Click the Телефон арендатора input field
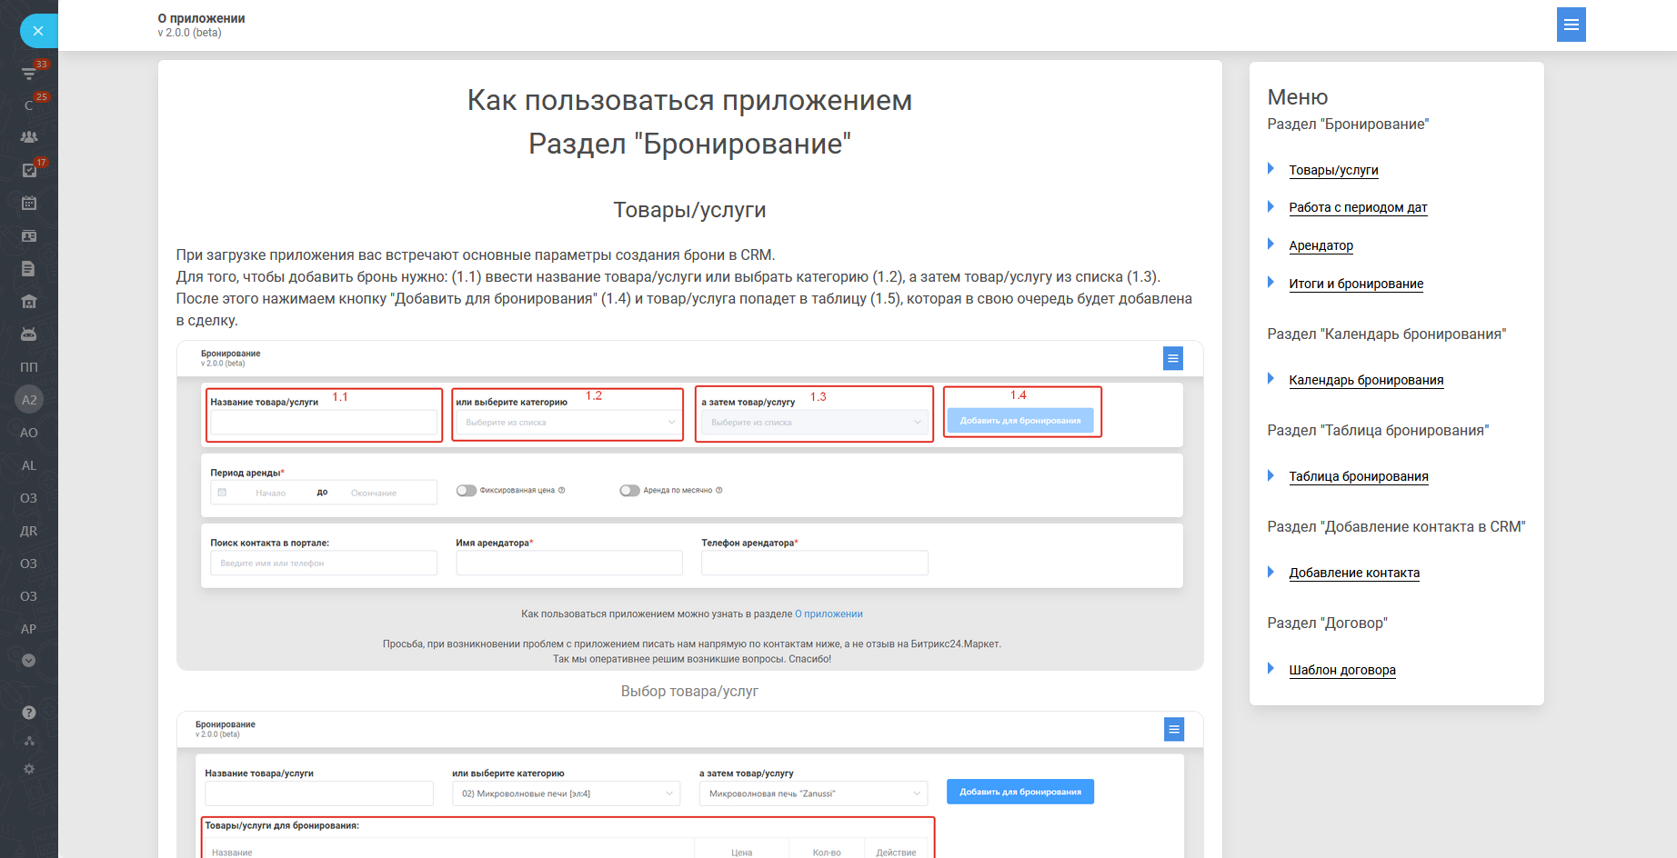 pos(815,564)
